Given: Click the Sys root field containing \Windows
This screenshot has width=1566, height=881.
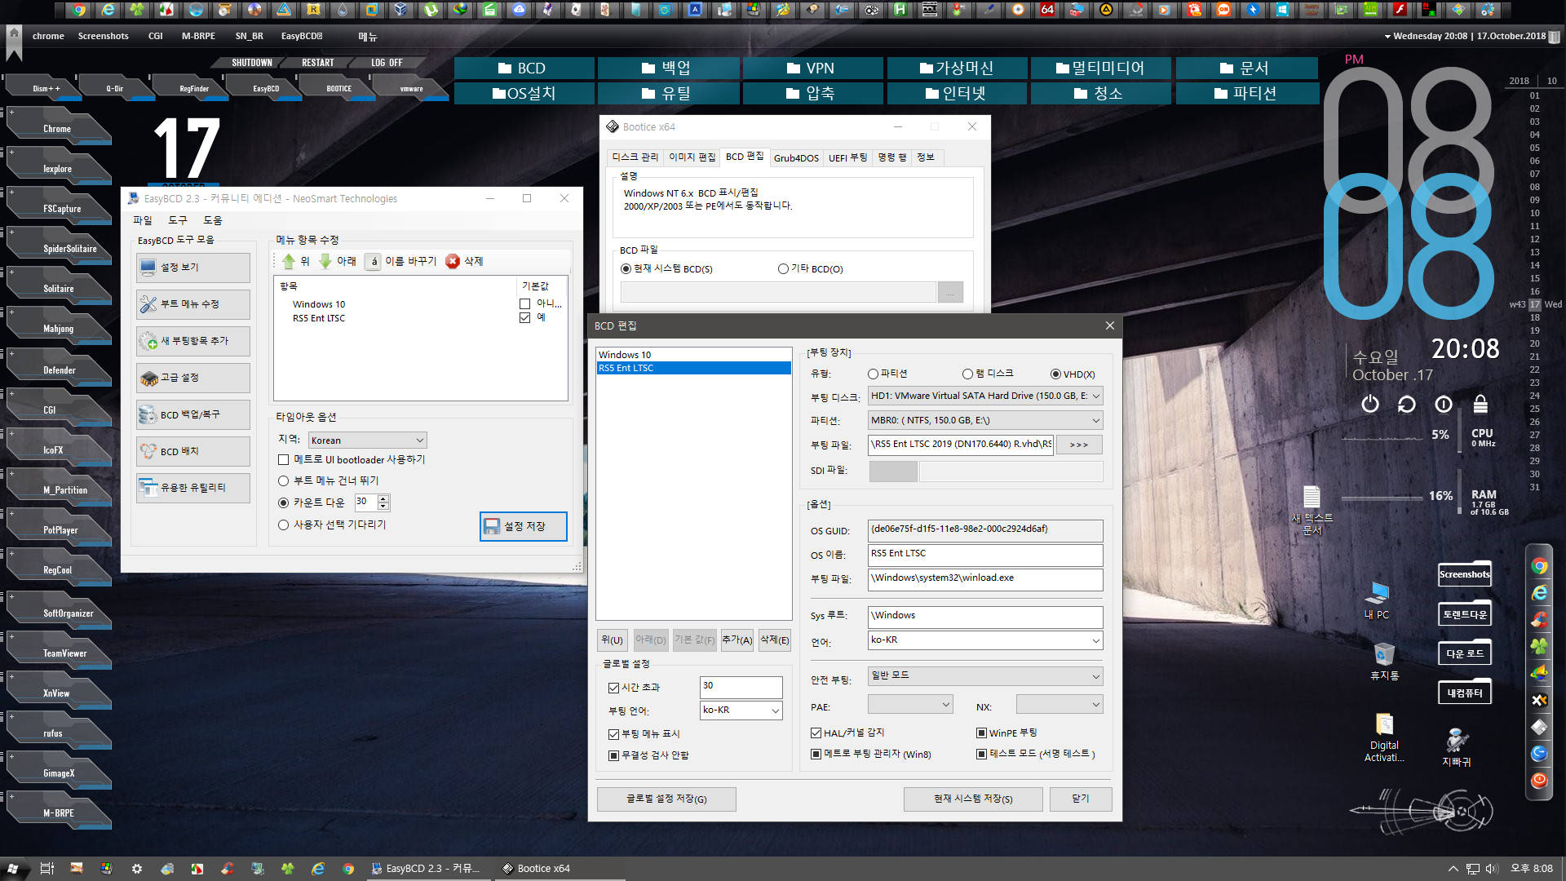Looking at the screenshot, I should pos(985,617).
